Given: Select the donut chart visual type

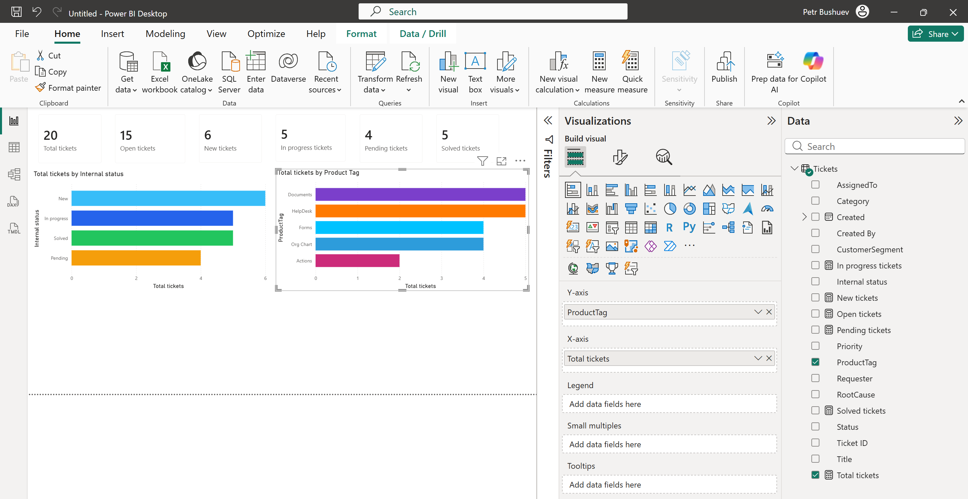Looking at the screenshot, I should click(689, 209).
